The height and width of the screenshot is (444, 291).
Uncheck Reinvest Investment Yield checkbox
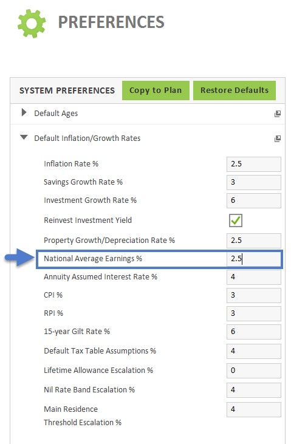(x=236, y=220)
